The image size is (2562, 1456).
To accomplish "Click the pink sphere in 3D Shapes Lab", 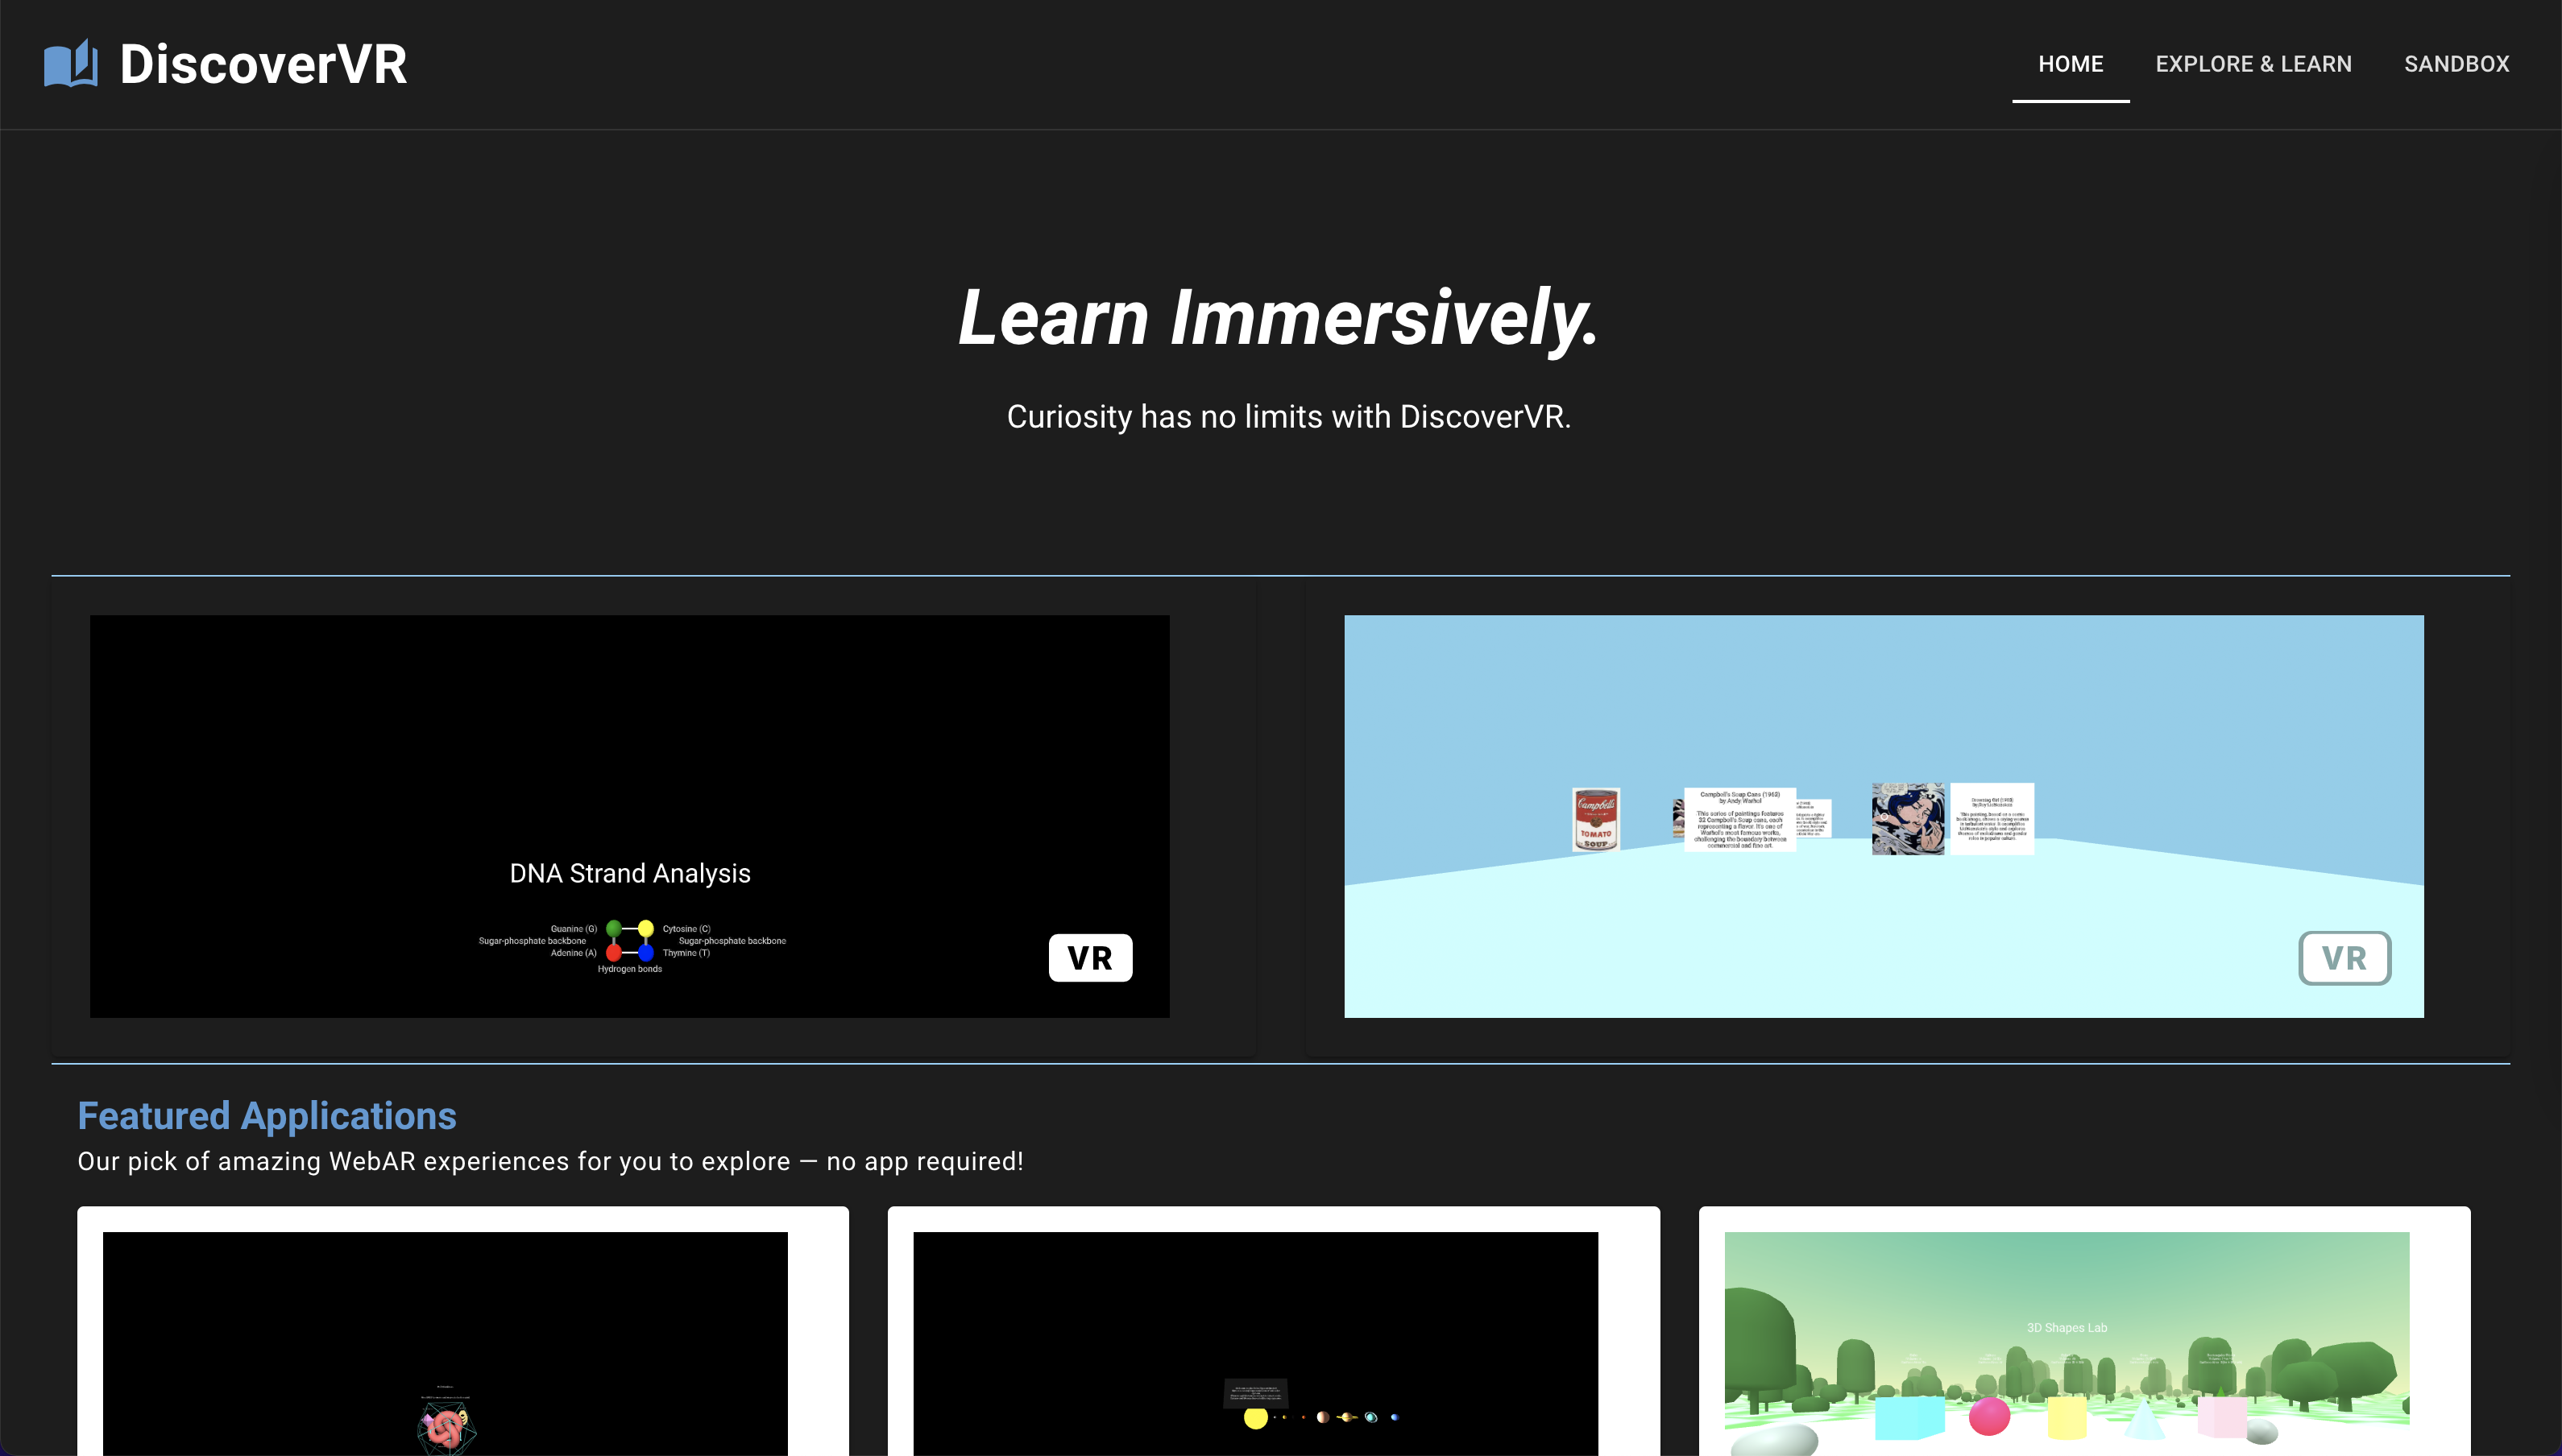I will pyautogui.click(x=1989, y=1416).
